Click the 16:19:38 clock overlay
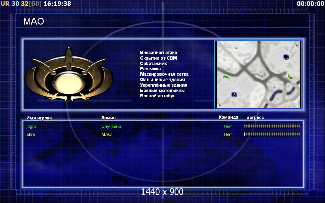 (58, 4)
